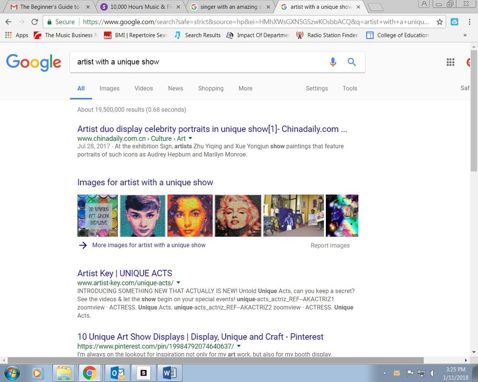Open the Chrome user profile icon in the title bar
Viewport: 478px width, 382px height.
424,4
